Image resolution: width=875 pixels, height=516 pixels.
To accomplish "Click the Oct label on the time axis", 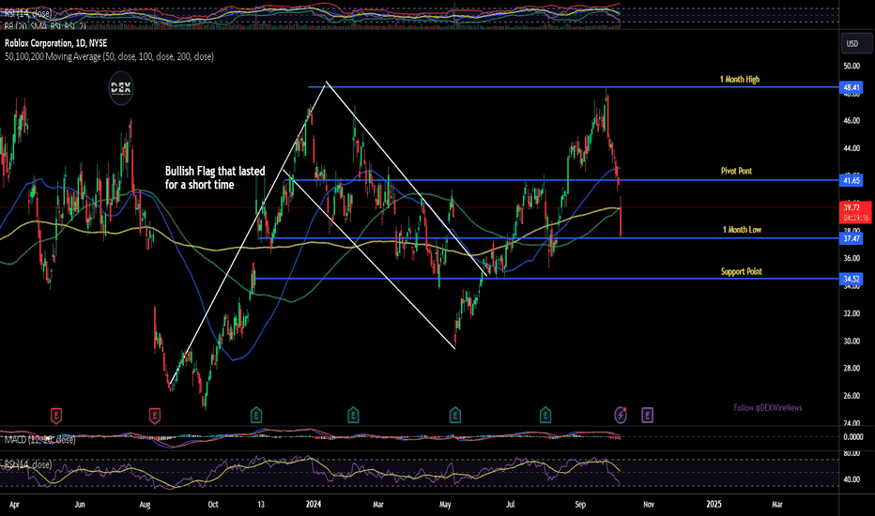I will [212, 505].
